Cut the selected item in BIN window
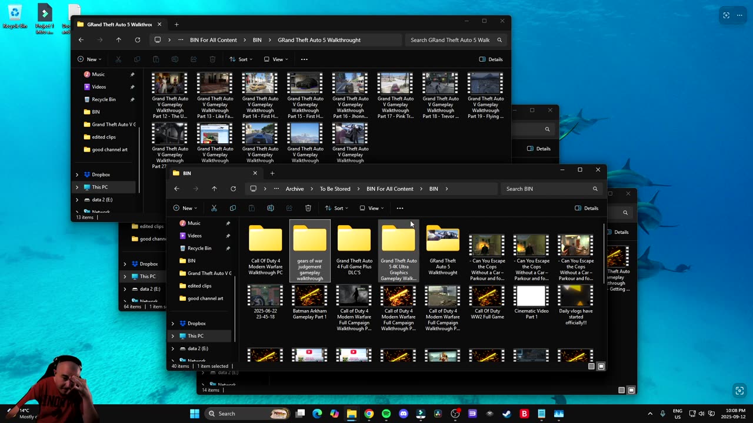Viewport: 753px width, 423px height. [214, 208]
